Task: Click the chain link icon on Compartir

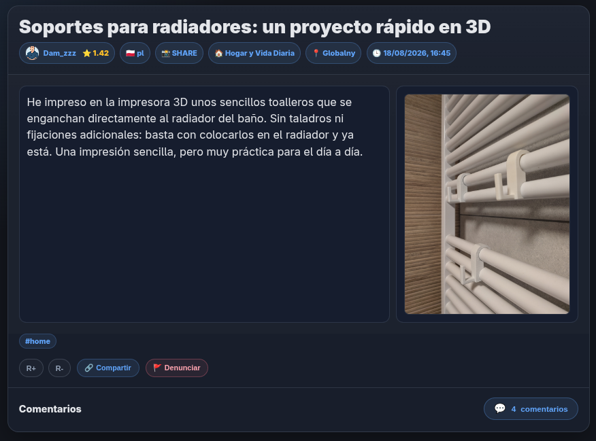Action: point(88,368)
